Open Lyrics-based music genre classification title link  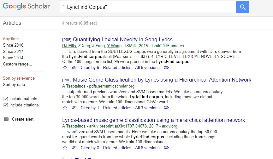154,120
